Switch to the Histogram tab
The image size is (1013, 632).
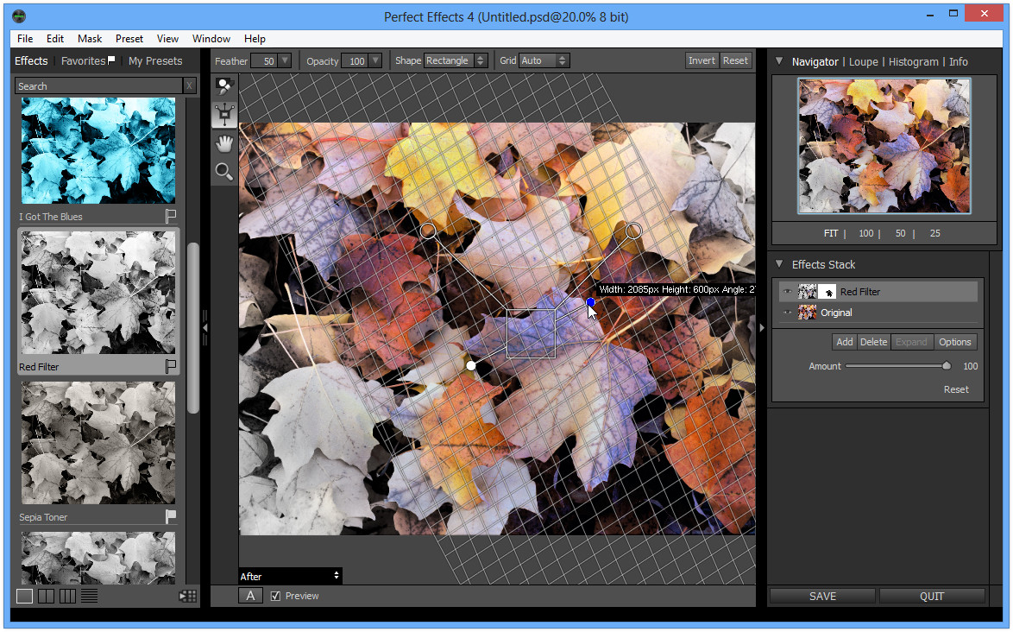[x=913, y=62]
